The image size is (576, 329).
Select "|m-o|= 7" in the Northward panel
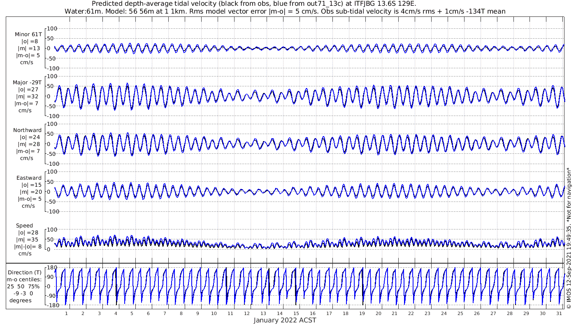tap(28, 151)
